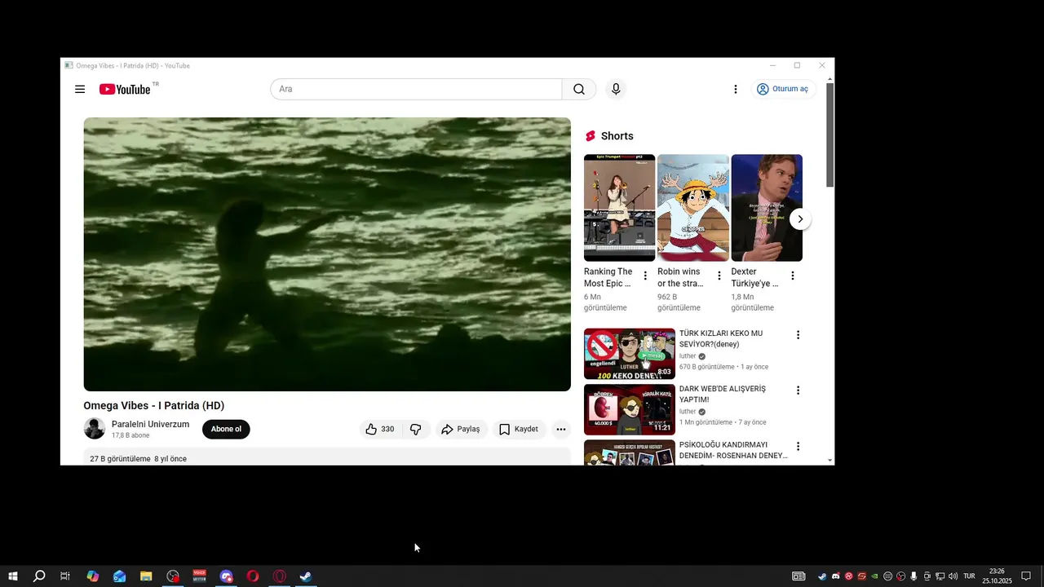This screenshot has width=1044, height=587.
Task: Click the video player to toggle playback
Action: coord(327,254)
